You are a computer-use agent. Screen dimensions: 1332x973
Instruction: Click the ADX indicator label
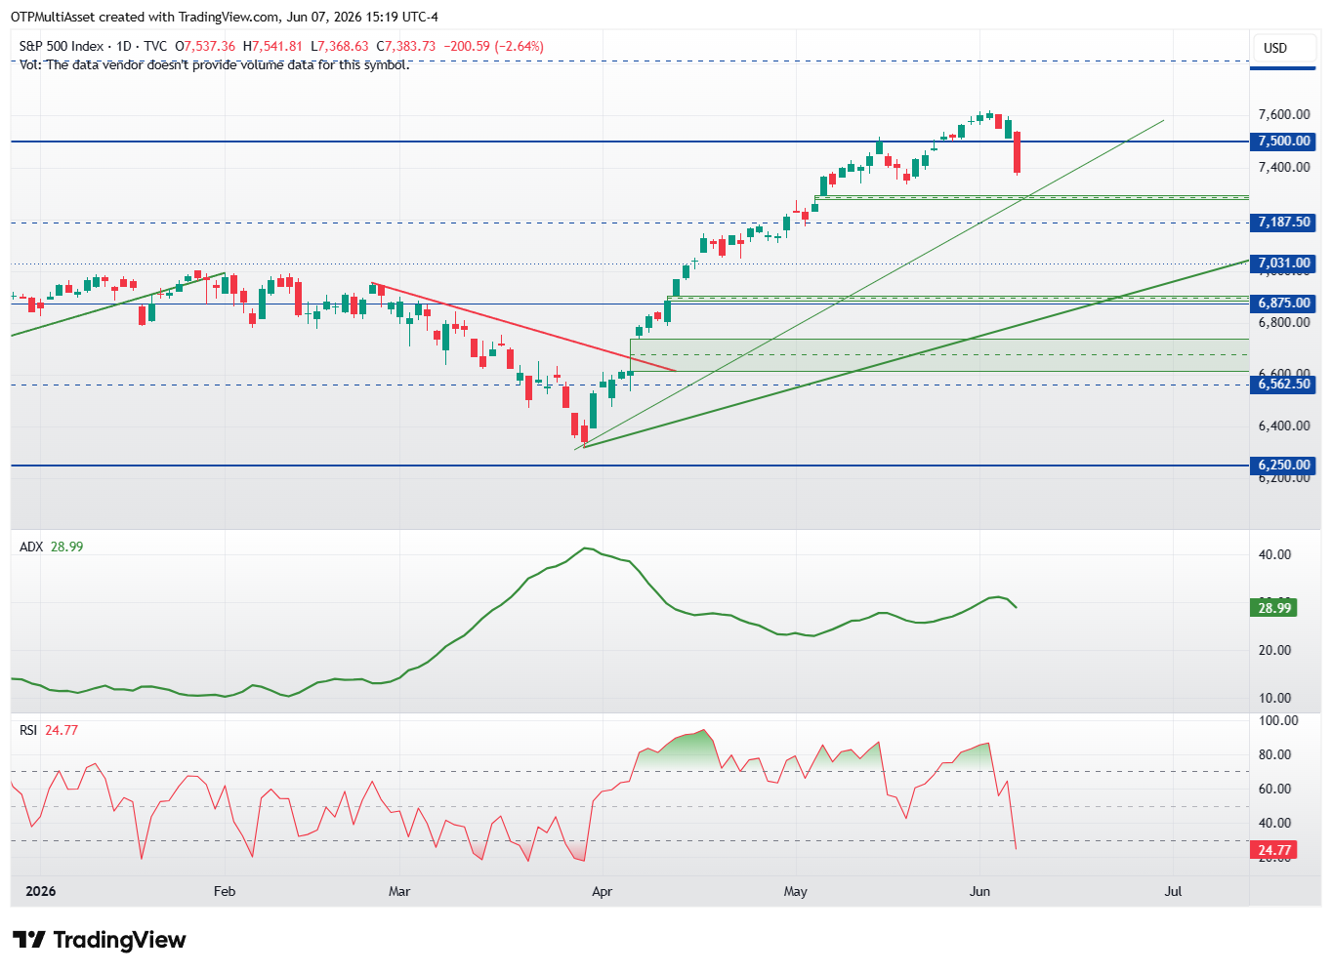point(31,547)
